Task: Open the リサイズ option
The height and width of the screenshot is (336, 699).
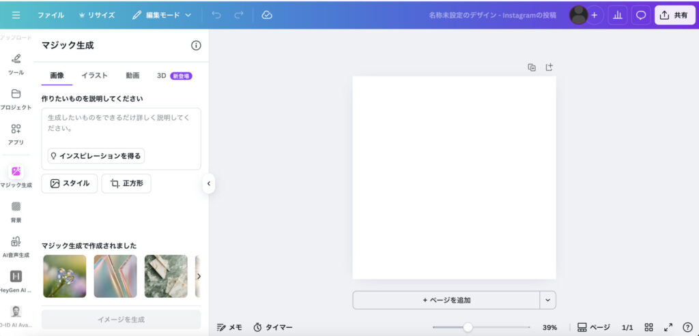Action: (97, 15)
